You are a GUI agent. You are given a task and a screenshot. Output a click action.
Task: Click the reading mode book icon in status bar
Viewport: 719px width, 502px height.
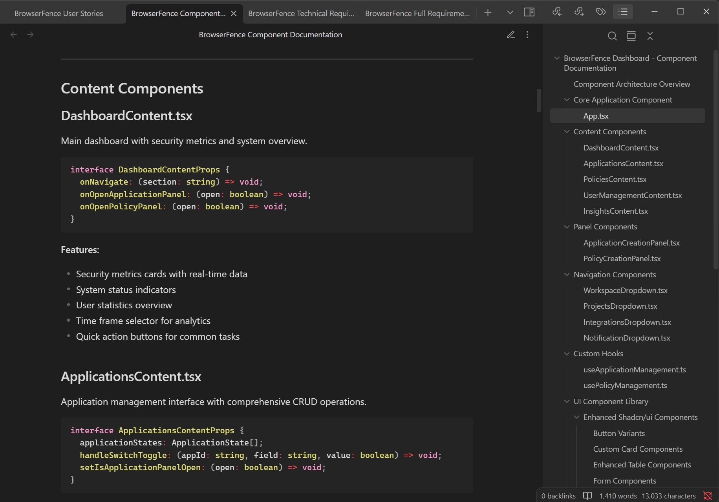pyautogui.click(x=587, y=496)
